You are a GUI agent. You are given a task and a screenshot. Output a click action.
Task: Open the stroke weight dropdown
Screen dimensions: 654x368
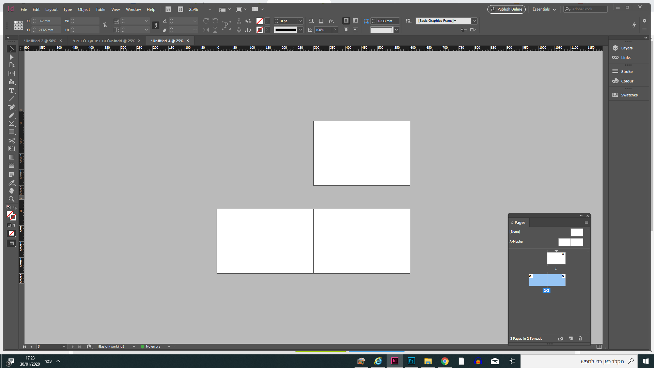coord(300,21)
